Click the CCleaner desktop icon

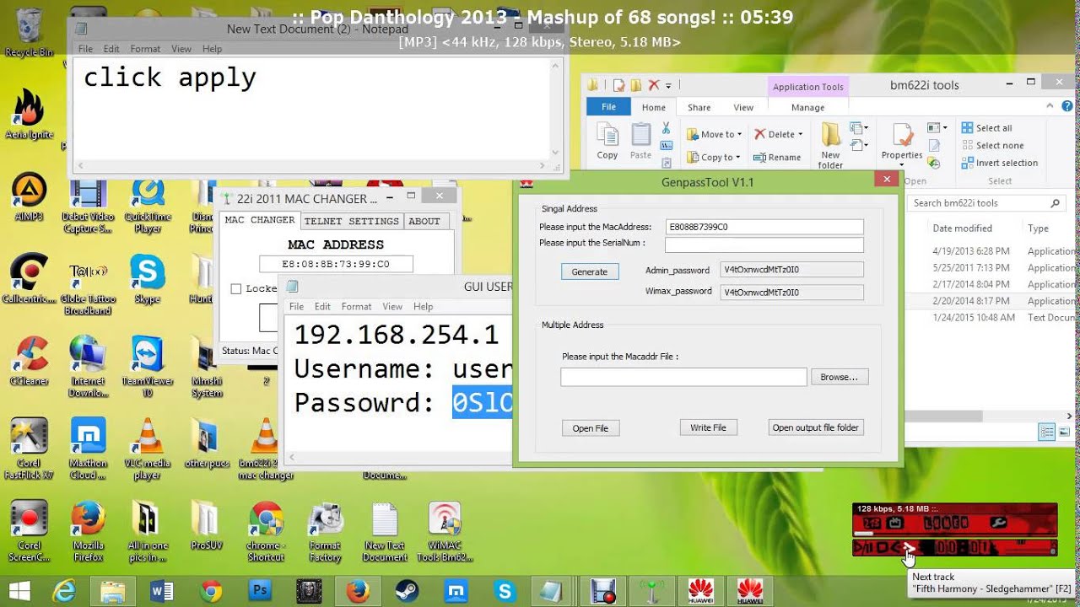coord(30,361)
